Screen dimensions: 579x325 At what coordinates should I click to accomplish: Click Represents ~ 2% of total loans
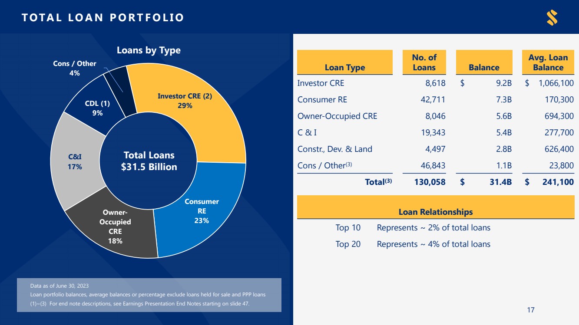433,227
